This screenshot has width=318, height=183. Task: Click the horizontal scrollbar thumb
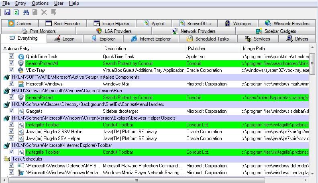coord(137,180)
